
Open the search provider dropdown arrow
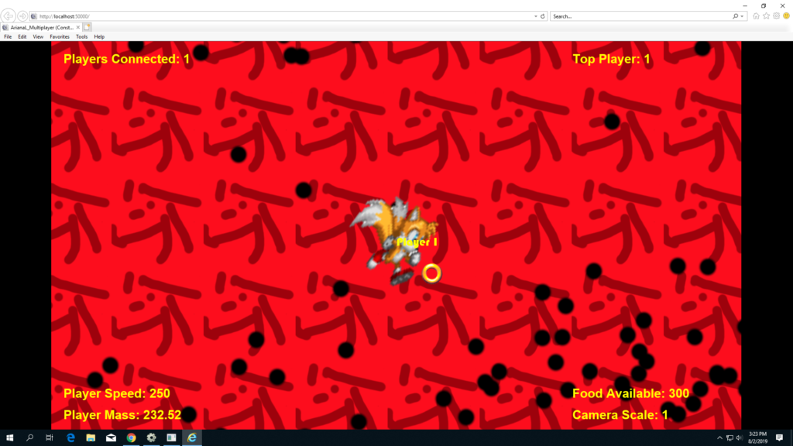point(742,16)
